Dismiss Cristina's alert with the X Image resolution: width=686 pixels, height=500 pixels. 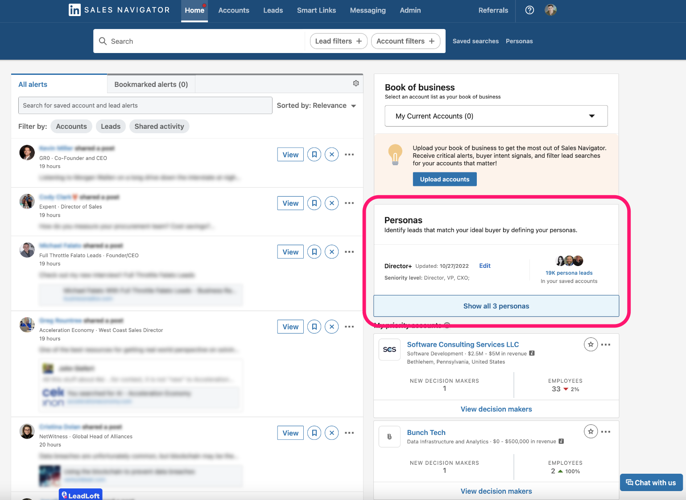coord(331,432)
